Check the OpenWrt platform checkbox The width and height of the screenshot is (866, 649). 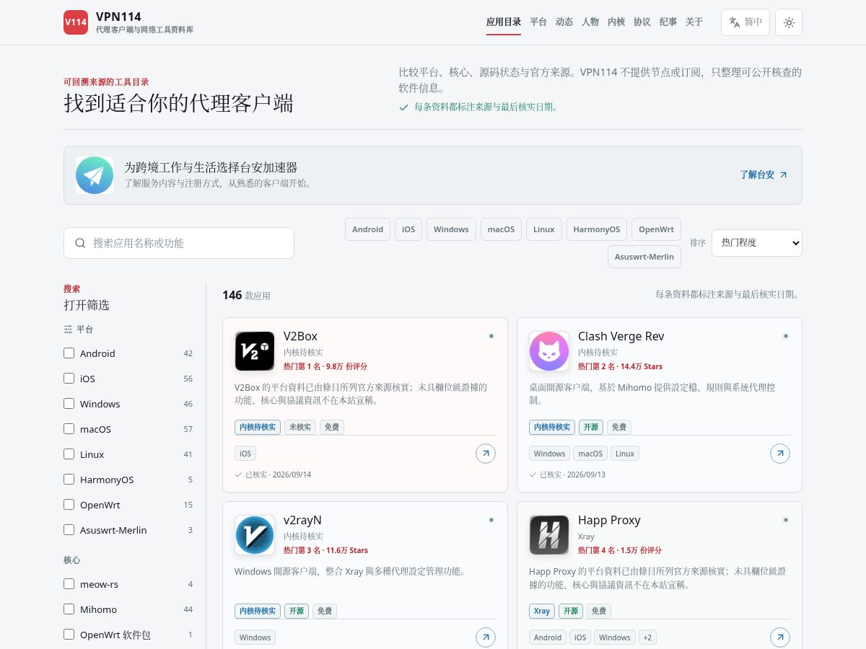[69, 505]
